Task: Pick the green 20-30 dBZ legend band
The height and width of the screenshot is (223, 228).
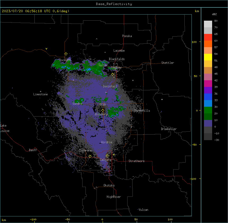Action: pos(208,110)
